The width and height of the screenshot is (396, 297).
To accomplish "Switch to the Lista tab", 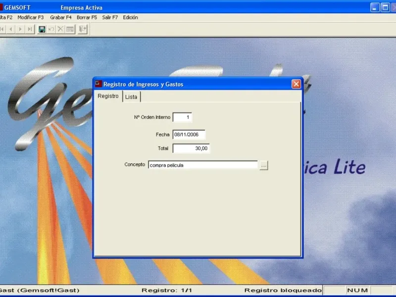I will (131, 97).
